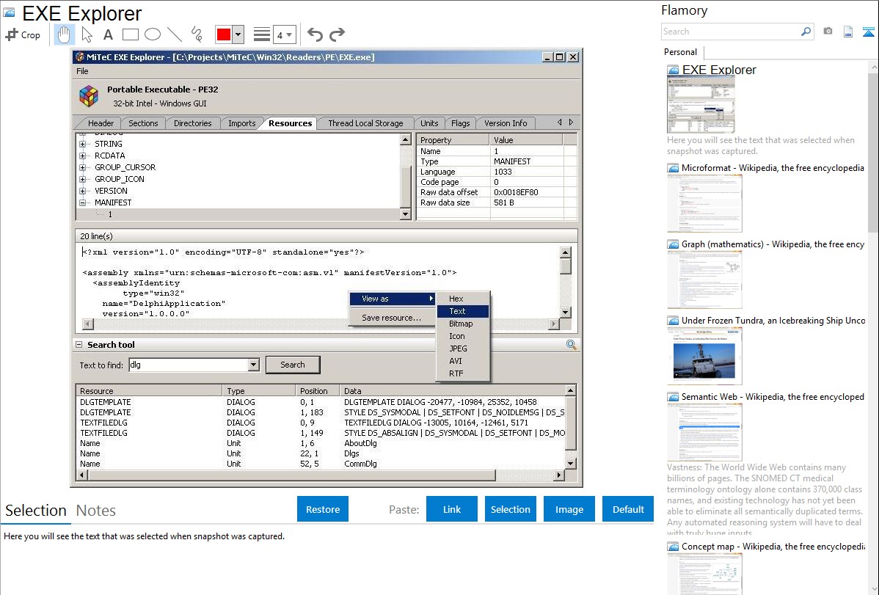Viewport: 879px width, 595px height.
Task: Select manifest resource item 1 in tree
Action: pyautogui.click(x=111, y=215)
